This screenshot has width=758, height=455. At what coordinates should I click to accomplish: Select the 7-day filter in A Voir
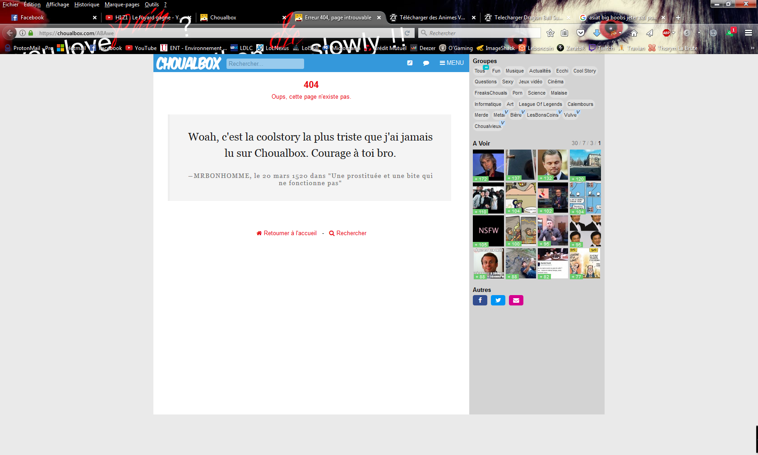coord(584,143)
